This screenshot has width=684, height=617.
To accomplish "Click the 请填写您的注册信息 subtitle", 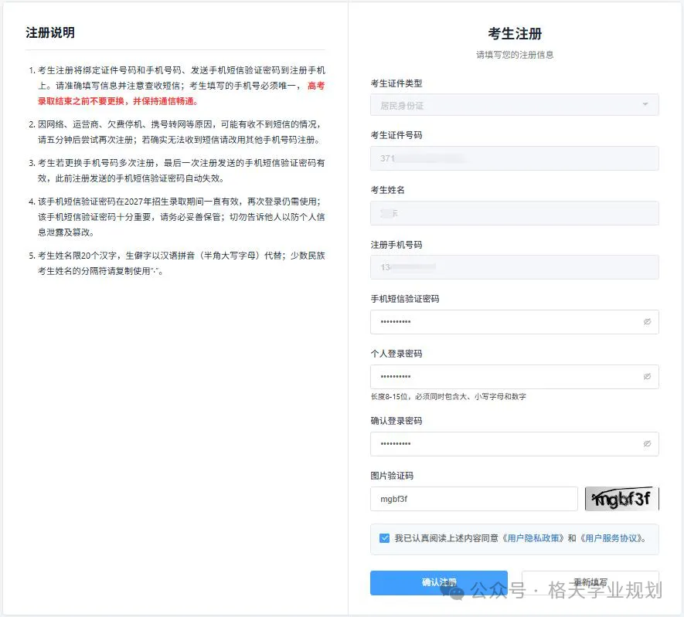I will pos(515,55).
